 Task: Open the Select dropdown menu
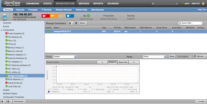83,23
